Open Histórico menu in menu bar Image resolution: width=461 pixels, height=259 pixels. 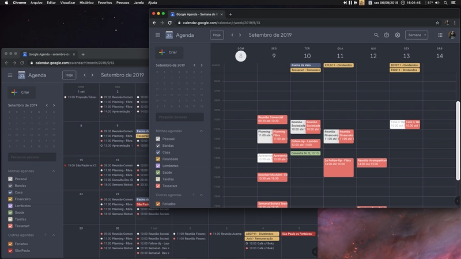click(x=86, y=3)
